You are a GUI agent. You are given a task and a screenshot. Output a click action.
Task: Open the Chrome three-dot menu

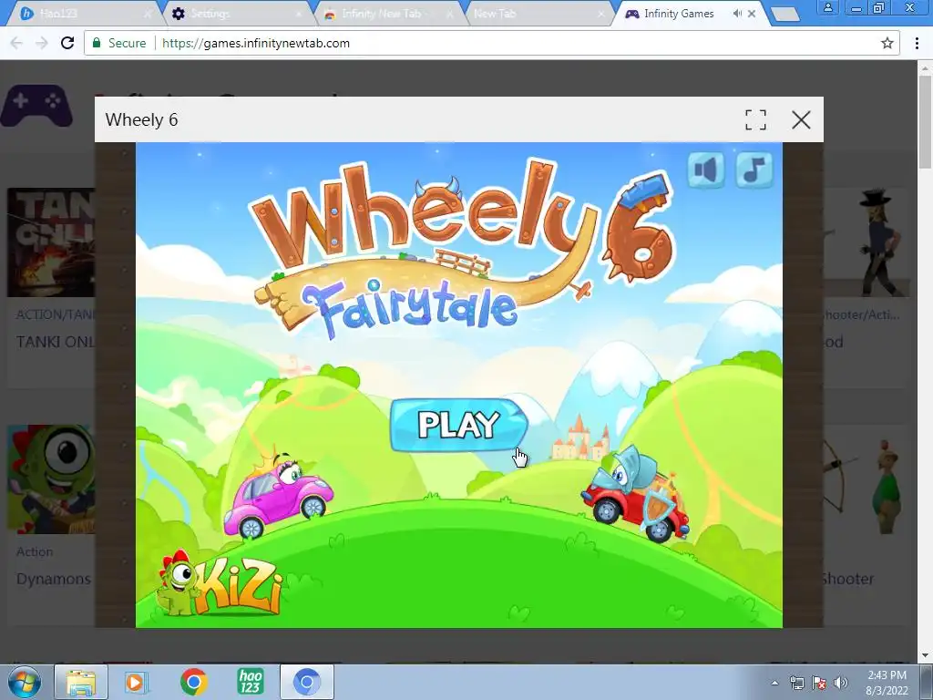[x=917, y=43]
